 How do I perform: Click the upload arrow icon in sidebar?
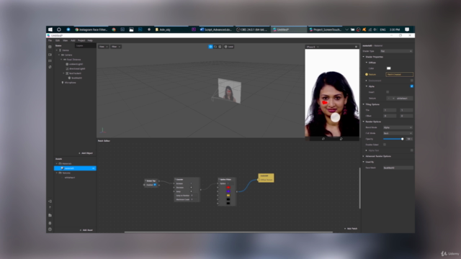point(50,207)
